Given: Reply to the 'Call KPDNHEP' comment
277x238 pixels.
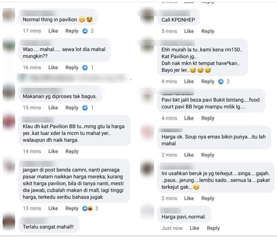Looking at the screenshot, I should click(x=208, y=31).
